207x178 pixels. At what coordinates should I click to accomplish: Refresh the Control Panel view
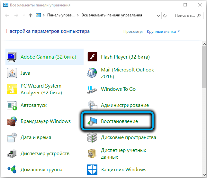pos(165,15)
